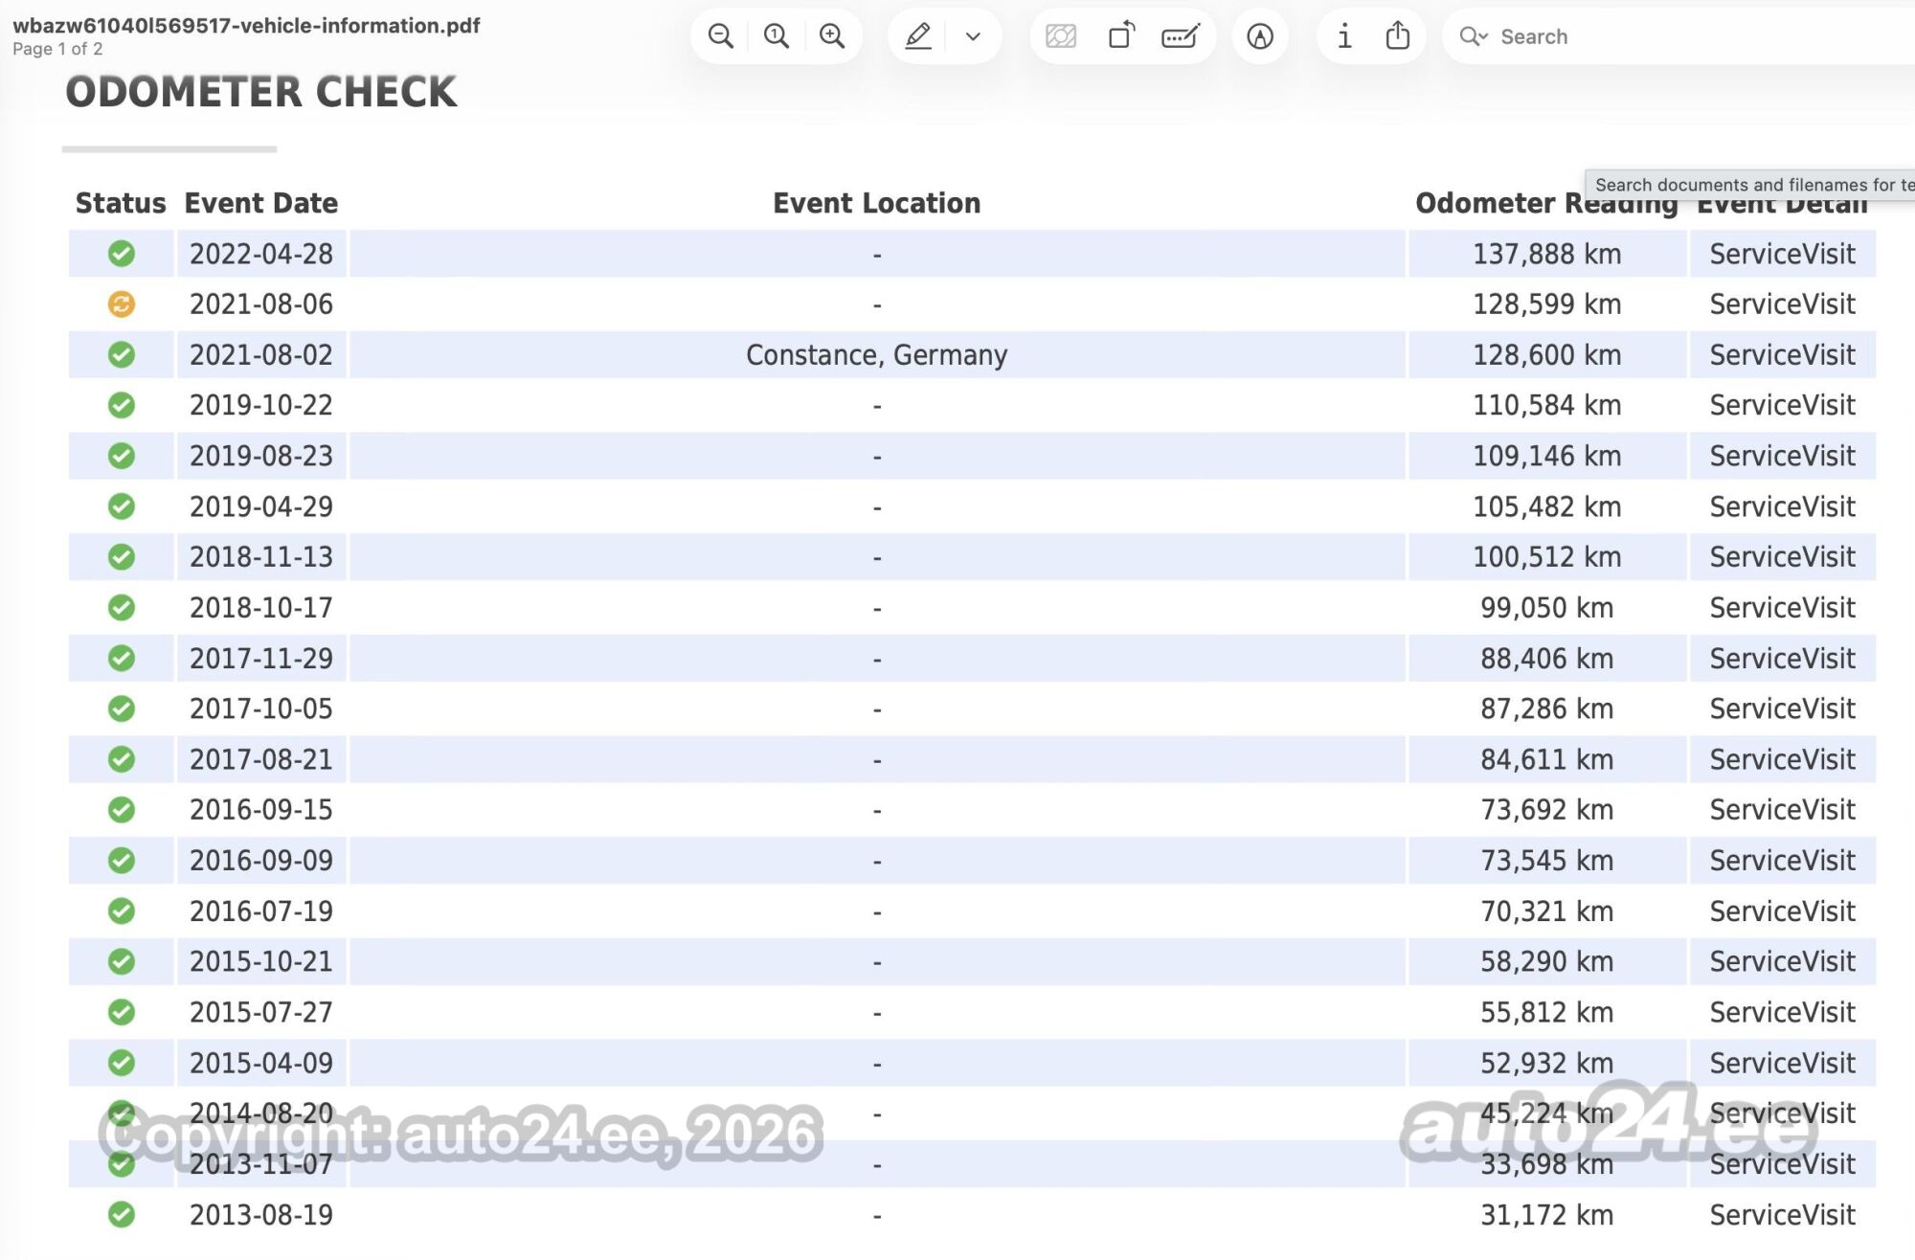This screenshot has height=1260, width=1915.
Task: Click the green check for 2015-10-21
Action: tap(122, 961)
